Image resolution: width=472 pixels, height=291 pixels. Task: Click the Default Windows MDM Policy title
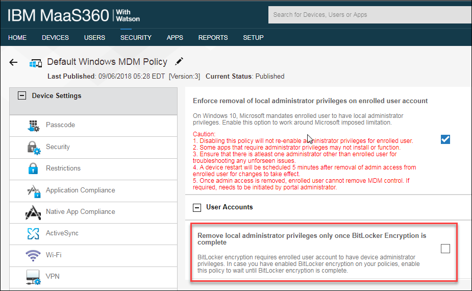107,62
